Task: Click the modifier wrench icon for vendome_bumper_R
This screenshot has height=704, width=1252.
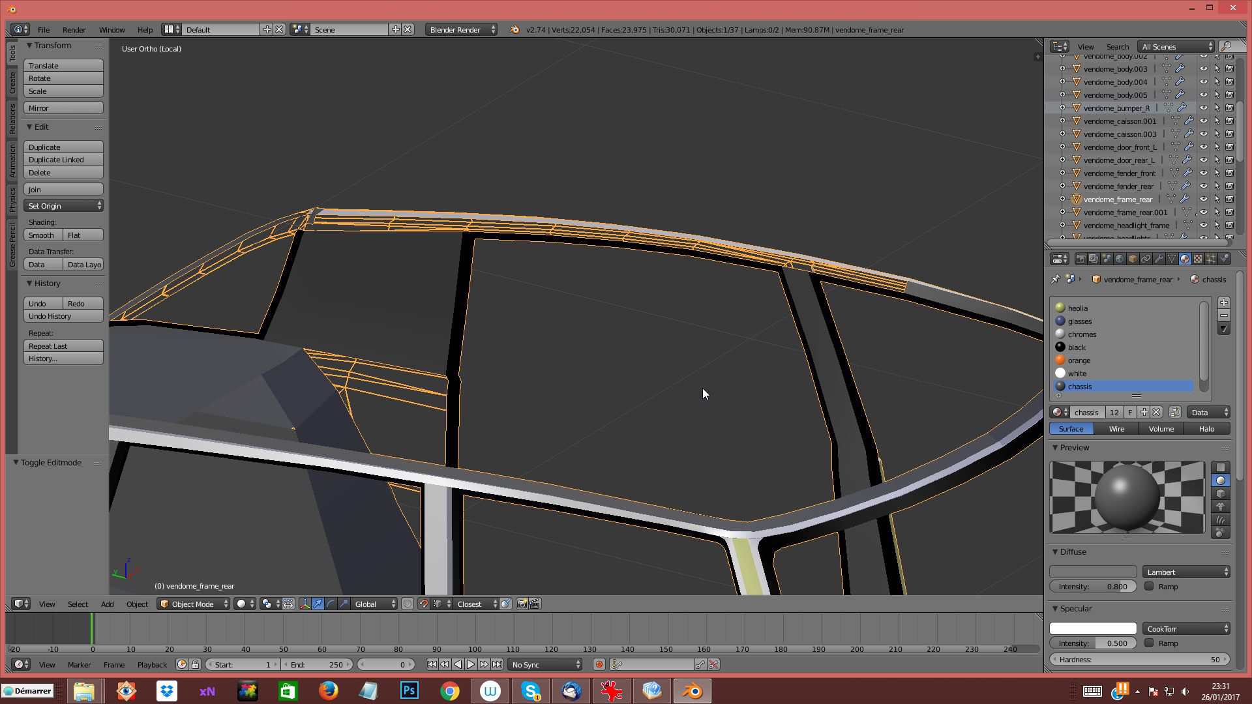Action: click(1182, 108)
